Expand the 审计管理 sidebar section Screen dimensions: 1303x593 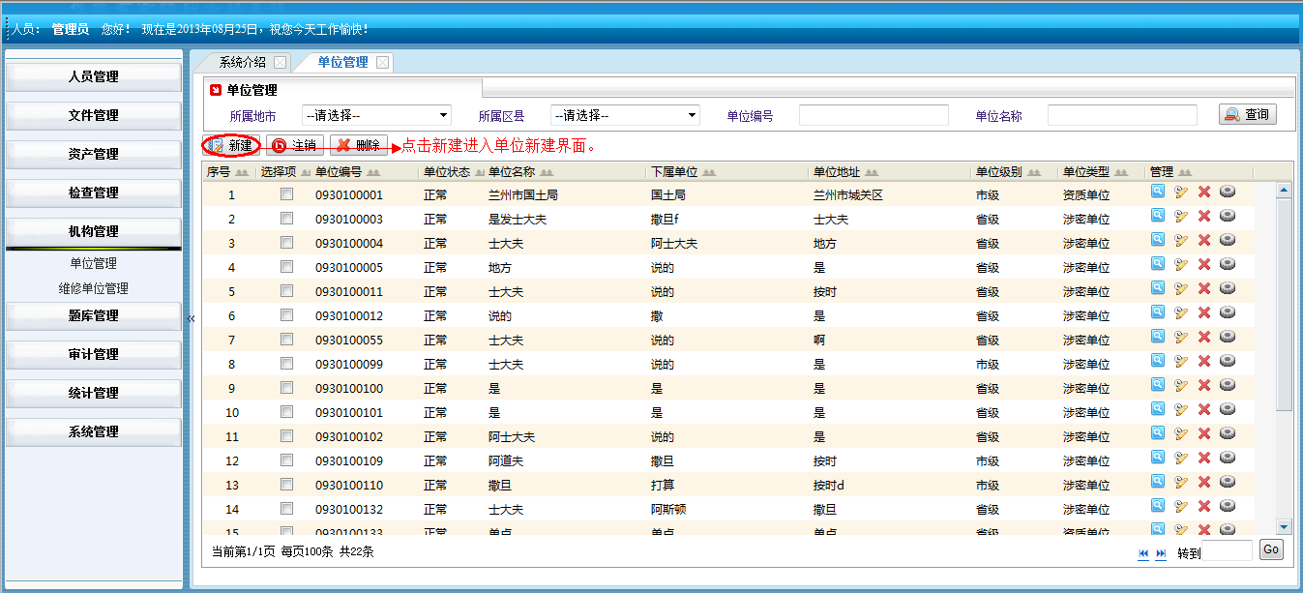94,354
